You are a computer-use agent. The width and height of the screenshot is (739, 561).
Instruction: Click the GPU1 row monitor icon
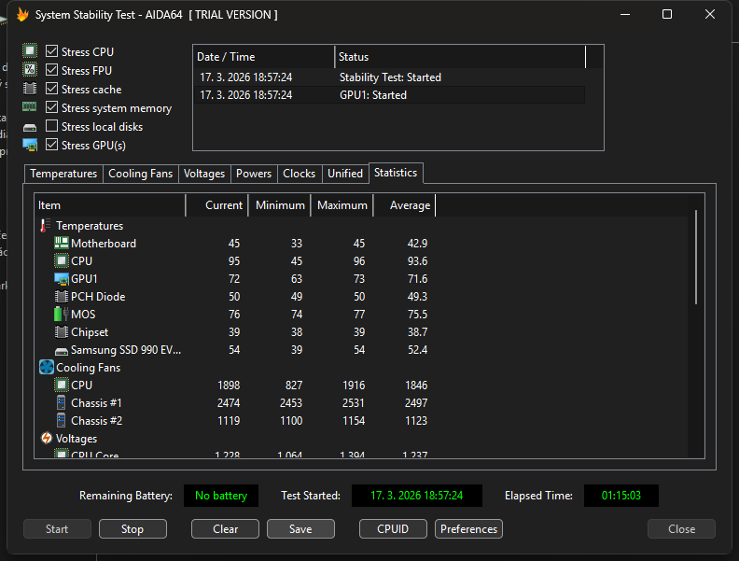click(x=62, y=279)
